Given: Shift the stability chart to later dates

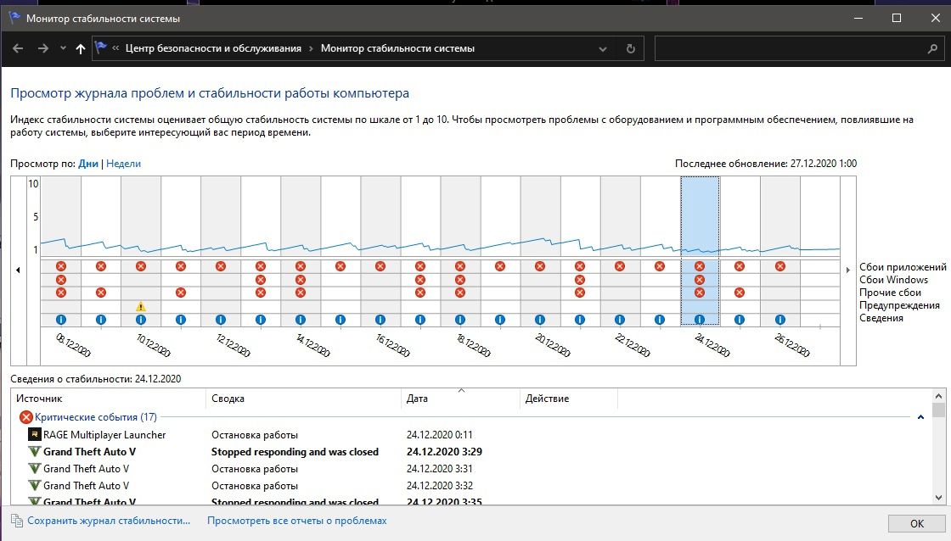Looking at the screenshot, I should (x=848, y=270).
